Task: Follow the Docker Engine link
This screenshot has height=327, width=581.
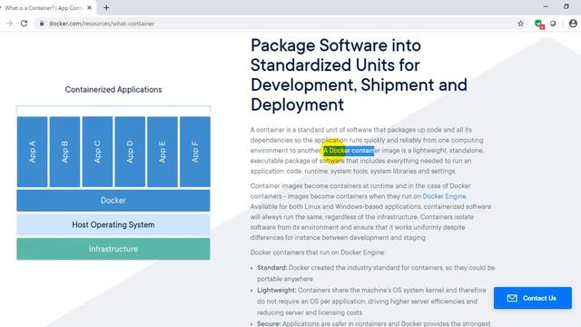Action: (444, 196)
